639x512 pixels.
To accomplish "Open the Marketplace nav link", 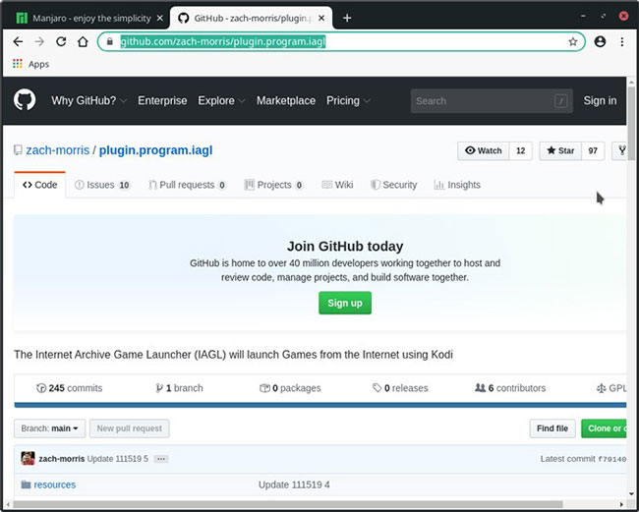I will (x=286, y=100).
